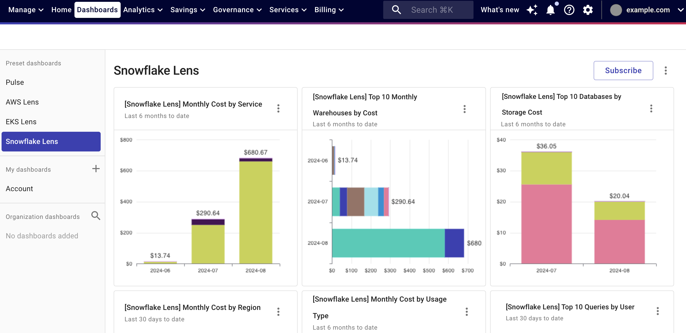This screenshot has width=686, height=333.
Task: Click the pink 2024-07 storage cost segment
Action: (546, 224)
